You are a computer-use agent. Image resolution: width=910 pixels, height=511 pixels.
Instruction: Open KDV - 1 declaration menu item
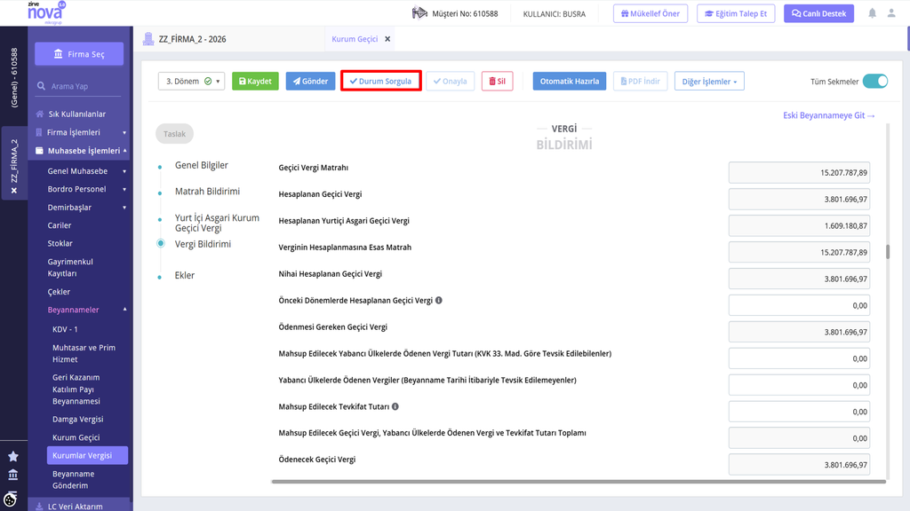click(x=65, y=329)
